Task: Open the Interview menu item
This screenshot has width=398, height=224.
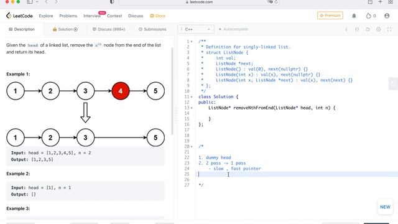Action: tap(92, 16)
